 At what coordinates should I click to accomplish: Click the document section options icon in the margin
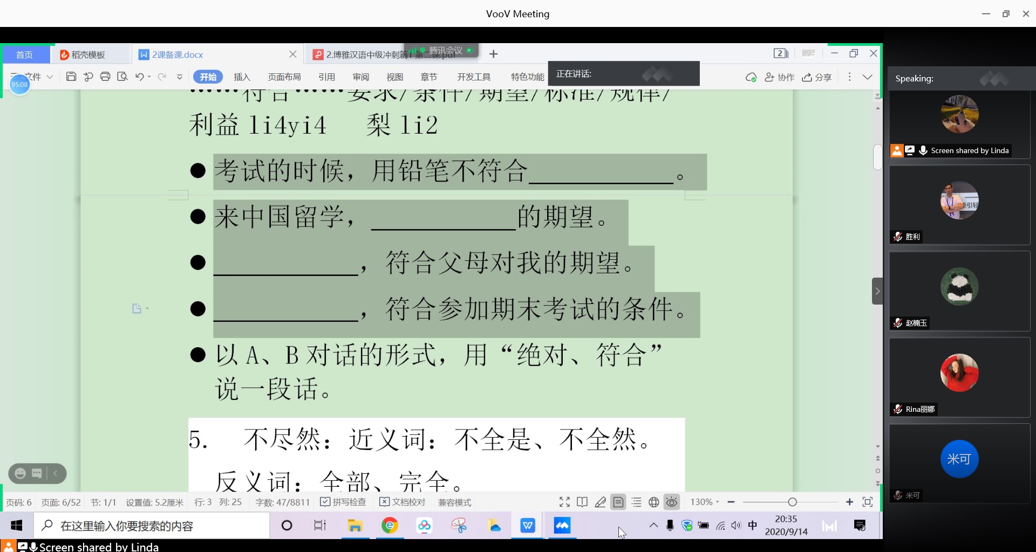[137, 308]
